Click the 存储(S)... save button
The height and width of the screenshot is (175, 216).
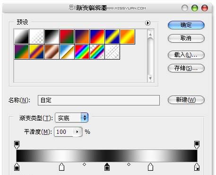coord(186,68)
